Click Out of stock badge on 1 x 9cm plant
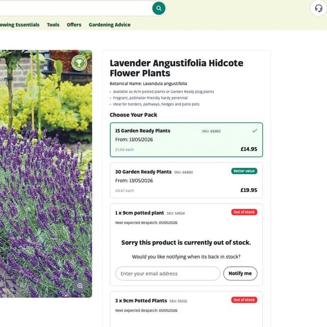This screenshot has height=327, width=327. [x=244, y=212]
